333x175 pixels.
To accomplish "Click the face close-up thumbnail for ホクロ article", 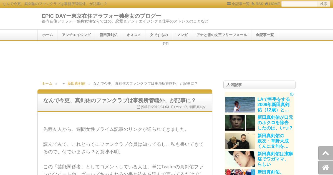I will [240, 123].
